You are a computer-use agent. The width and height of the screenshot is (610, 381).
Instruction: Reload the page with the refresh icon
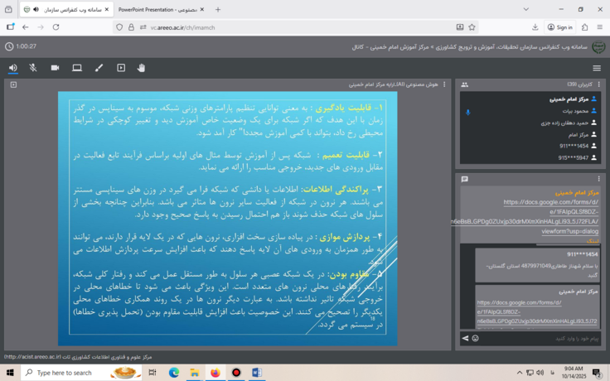[x=56, y=27]
